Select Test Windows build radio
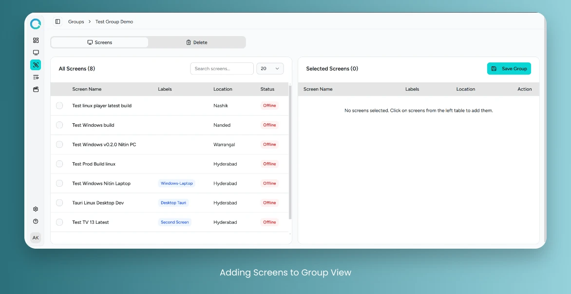571x294 pixels. 59,125
